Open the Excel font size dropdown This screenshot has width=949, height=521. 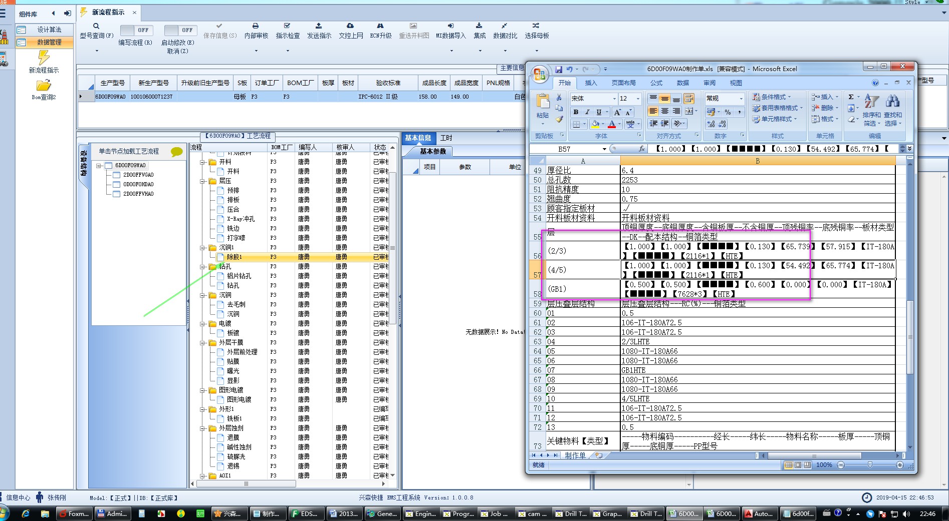pos(638,99)
